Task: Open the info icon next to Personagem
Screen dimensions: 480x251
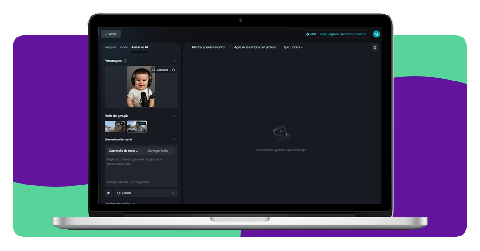Action: point(125,61)
